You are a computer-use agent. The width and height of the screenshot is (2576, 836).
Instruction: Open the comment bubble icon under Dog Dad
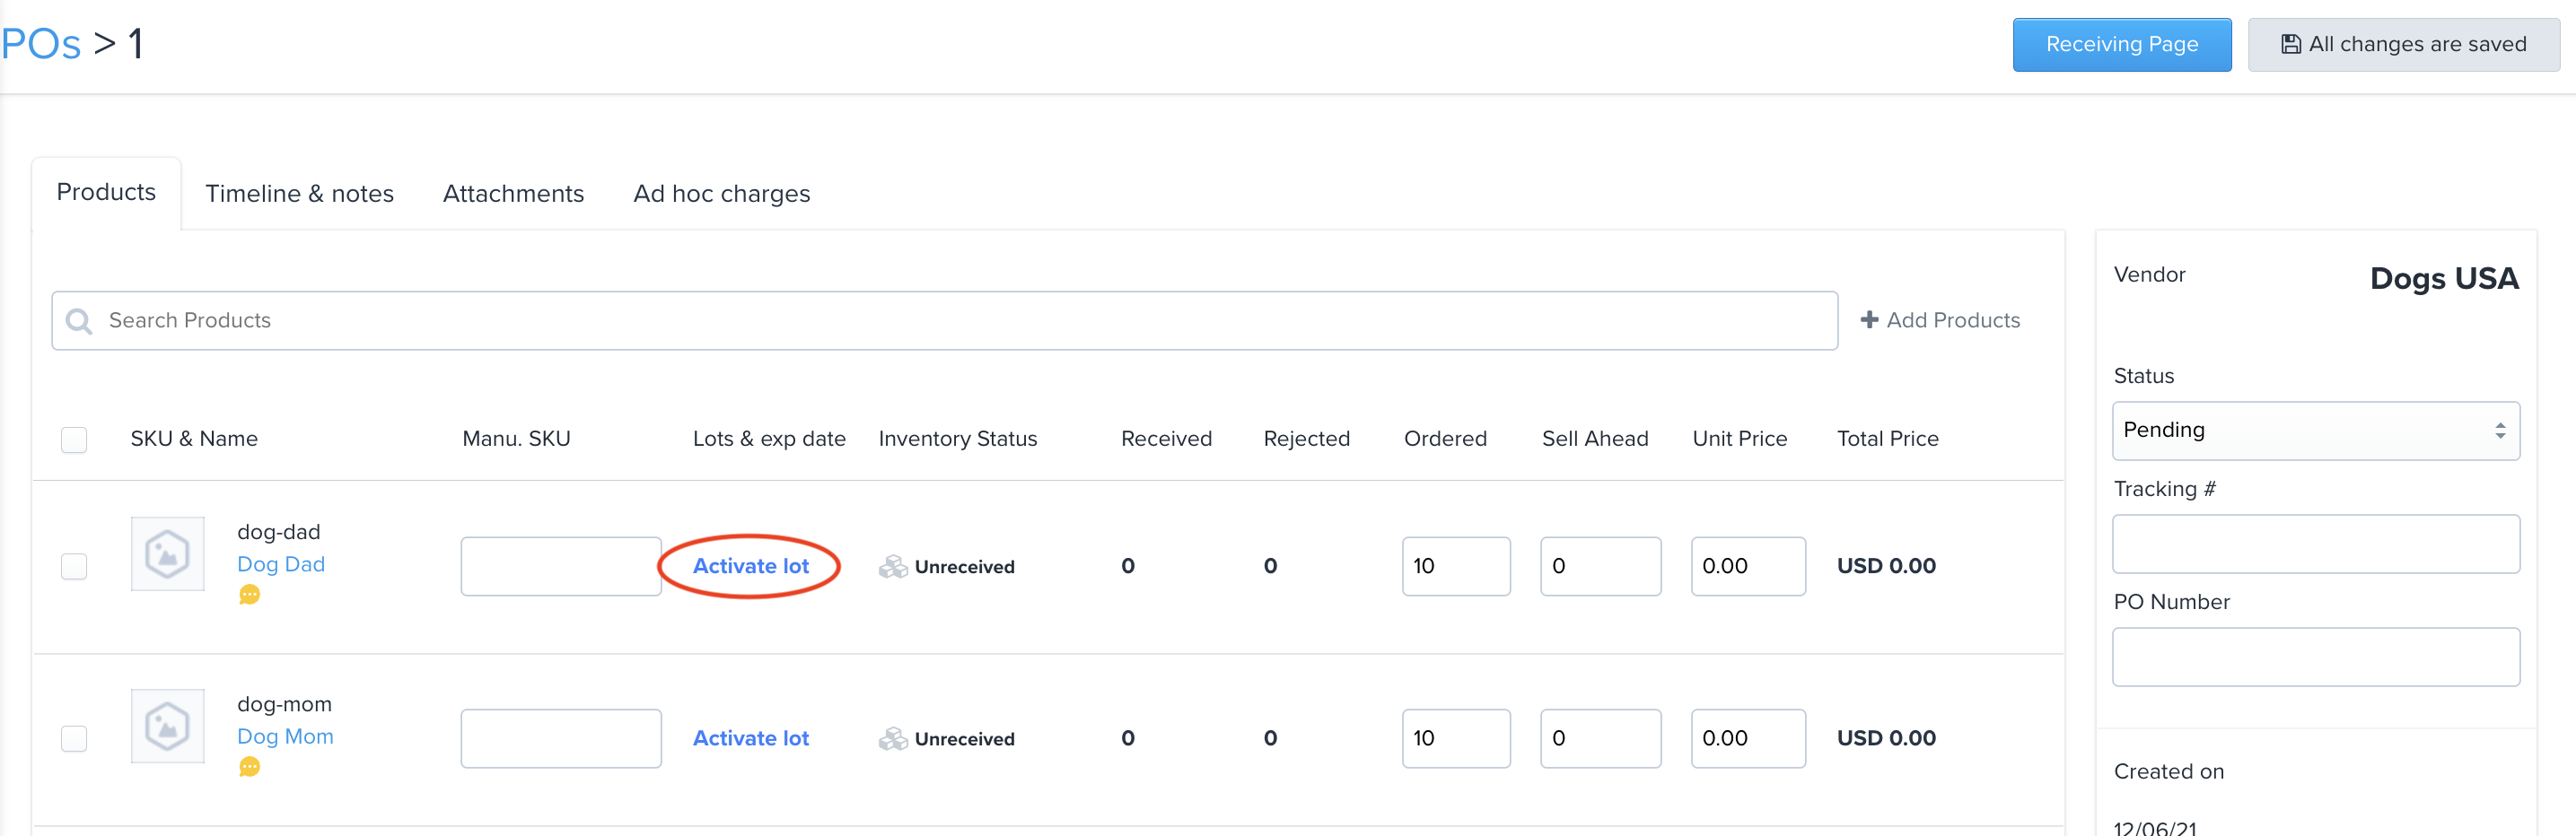click(x=249, y=596)
